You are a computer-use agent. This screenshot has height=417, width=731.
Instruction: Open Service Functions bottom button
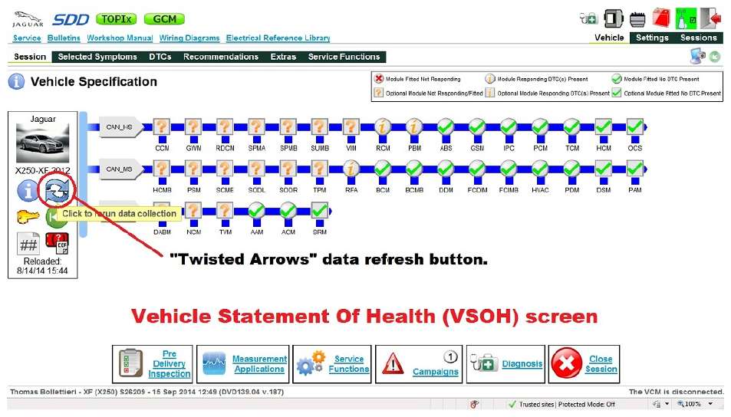332,364
